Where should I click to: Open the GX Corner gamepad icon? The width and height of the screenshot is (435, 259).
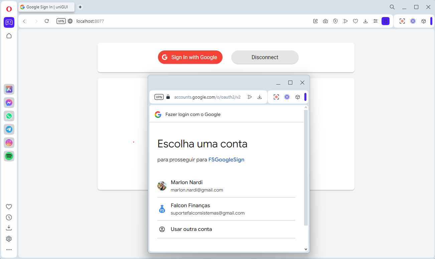pyautogui.click(x=9, y=22)
